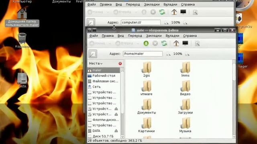Select the maler home folder desktop icon
This screenshot has height=144, width=257.
(x=22, y=17)
